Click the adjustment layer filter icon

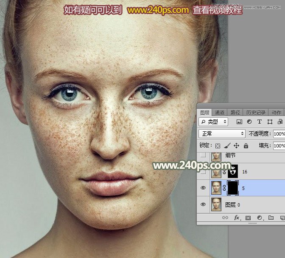tap(249, 122)
